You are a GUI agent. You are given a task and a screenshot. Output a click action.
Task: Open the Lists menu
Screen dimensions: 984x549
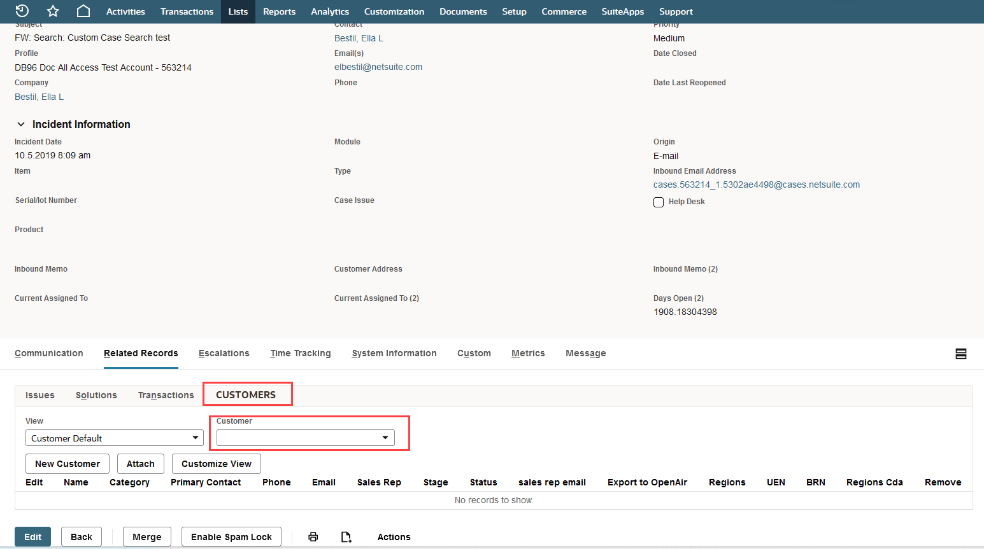pyautogui.click(x=238, y=11)
